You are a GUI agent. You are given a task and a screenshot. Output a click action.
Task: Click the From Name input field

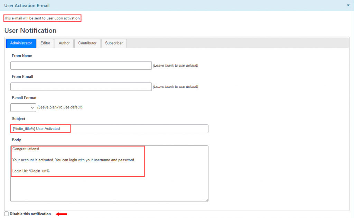(81, 65)
